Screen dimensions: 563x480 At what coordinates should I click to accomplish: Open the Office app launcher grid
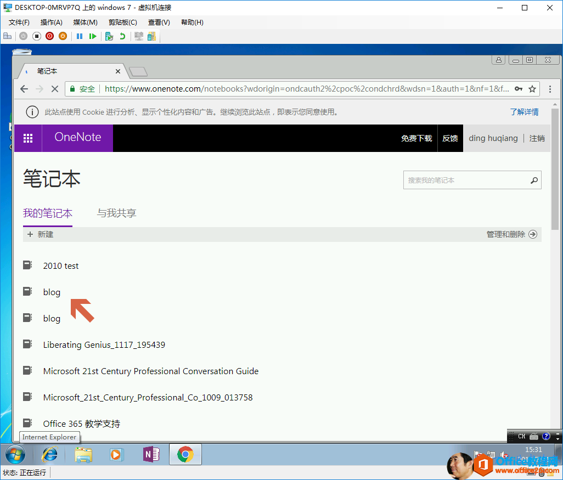pos(28,138)
